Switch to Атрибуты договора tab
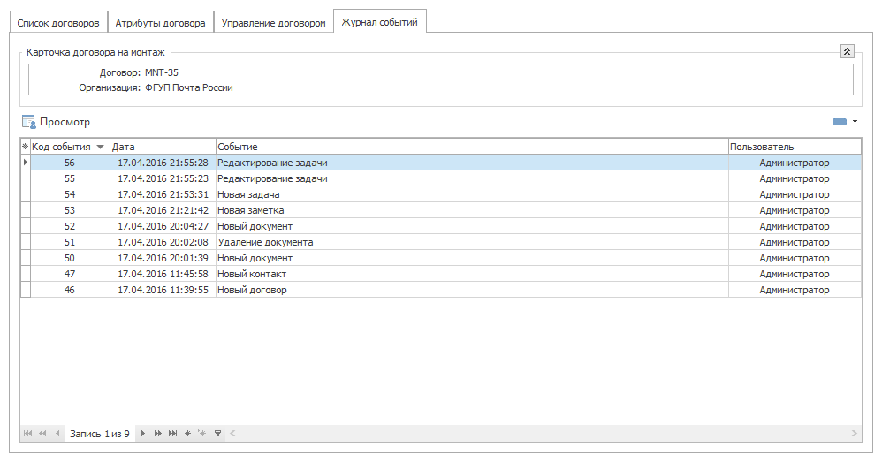This screenshot has width=882, height=462. pyautogui.click(x=160, y=23)
